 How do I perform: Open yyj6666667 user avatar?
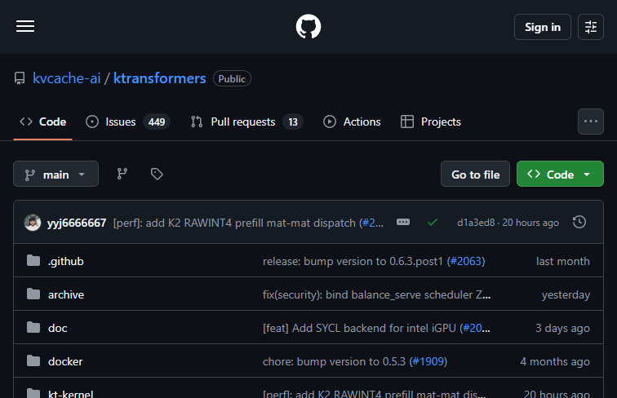click(33, 223)
